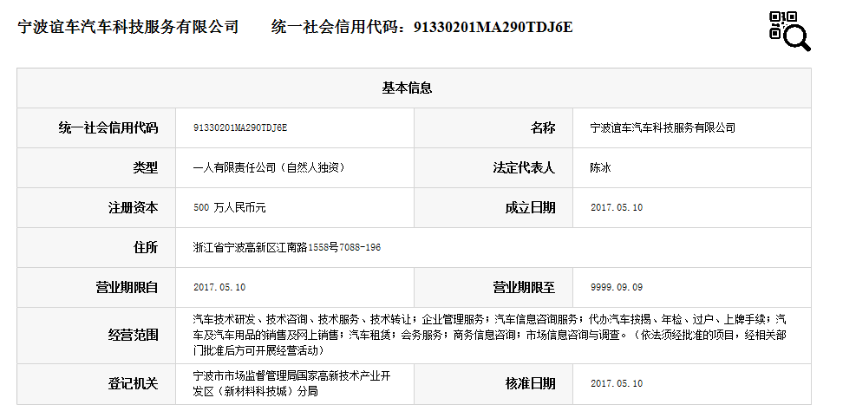
Task: Click the 营业期限自 field label
Action: (x=127, y=287)
